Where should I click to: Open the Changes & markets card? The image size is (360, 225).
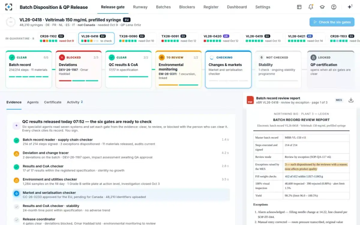(x=228, y=69)
